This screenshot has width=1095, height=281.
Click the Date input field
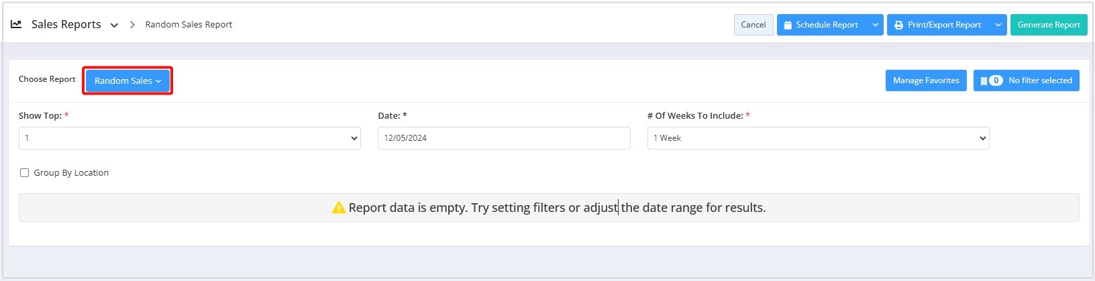tap(504, 138)
